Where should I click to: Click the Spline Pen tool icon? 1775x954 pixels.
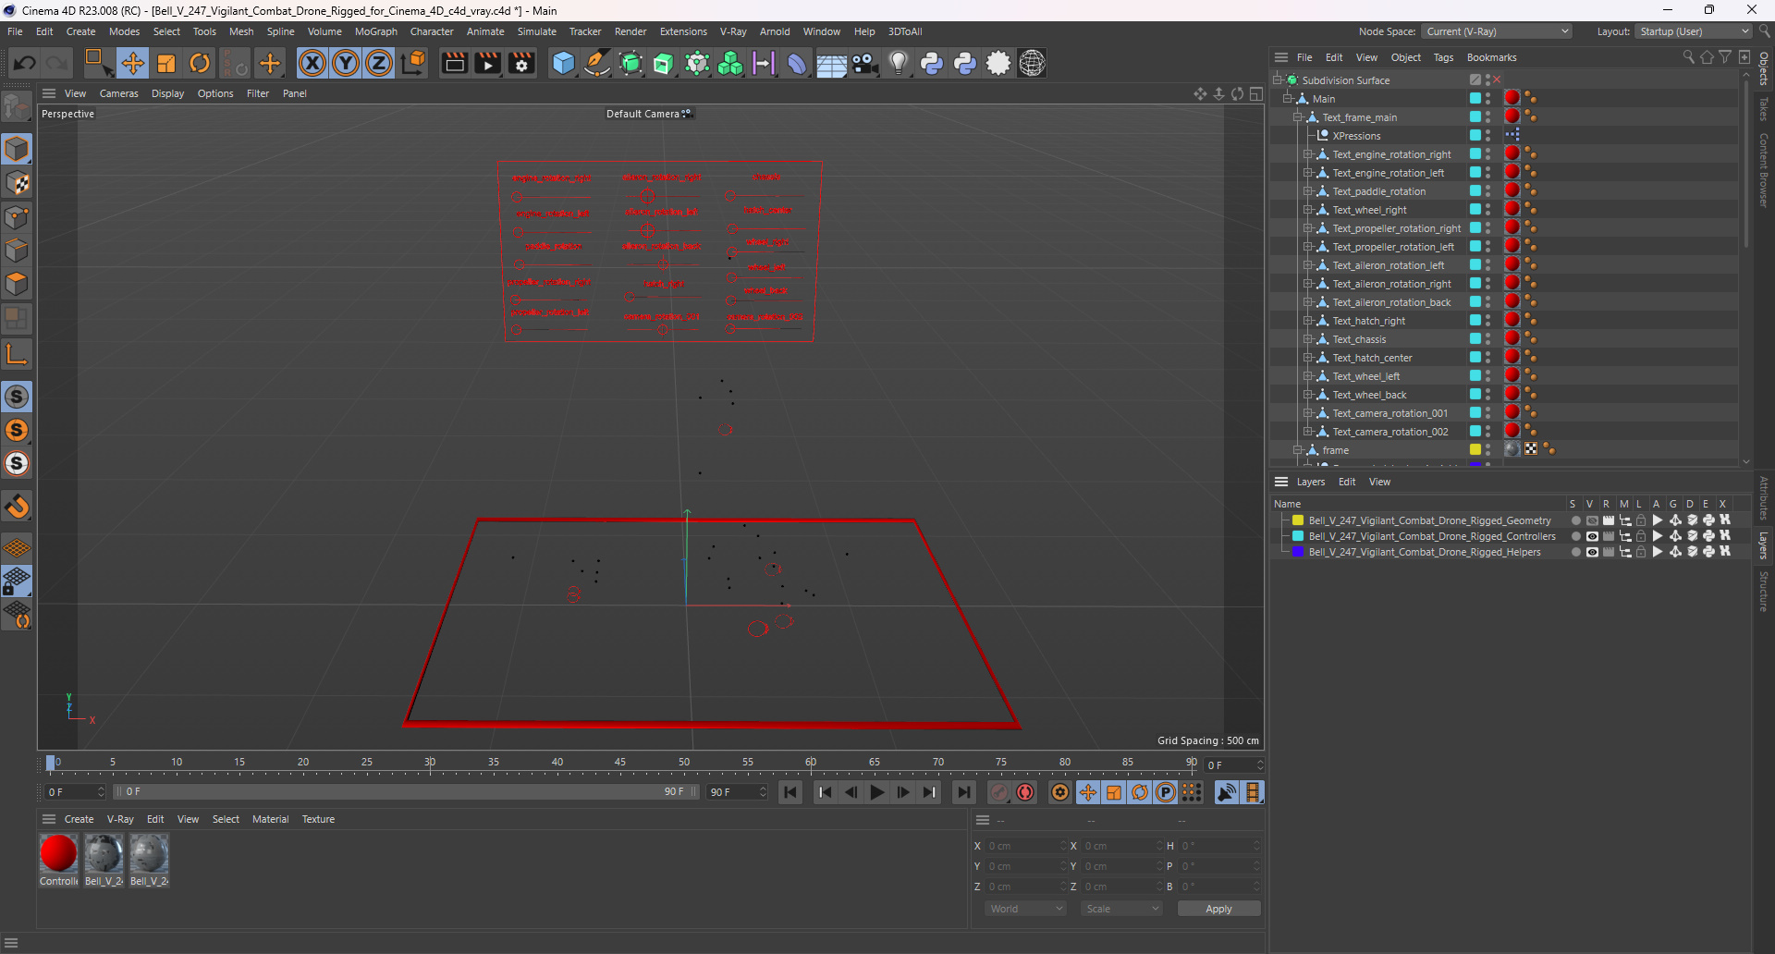pyautogui.click(x=597, y=63)
